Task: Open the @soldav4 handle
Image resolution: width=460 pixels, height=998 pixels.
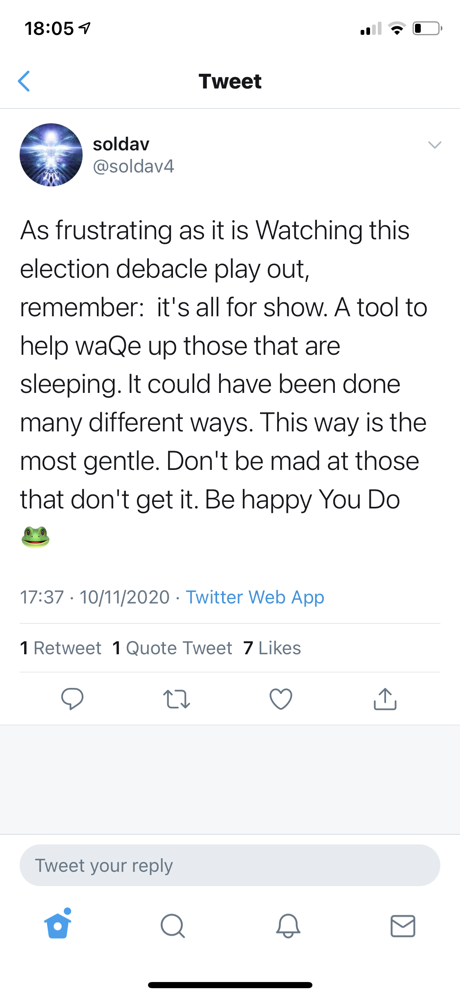Action: pyautogui.click(x=133, y=166)
